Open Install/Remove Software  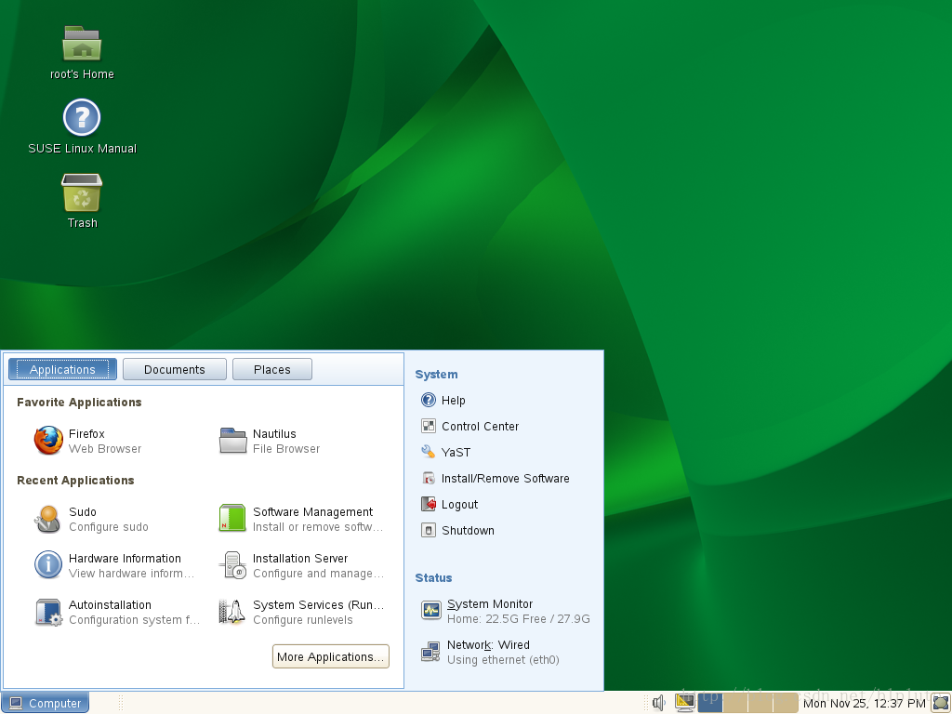tap(496, 479)
